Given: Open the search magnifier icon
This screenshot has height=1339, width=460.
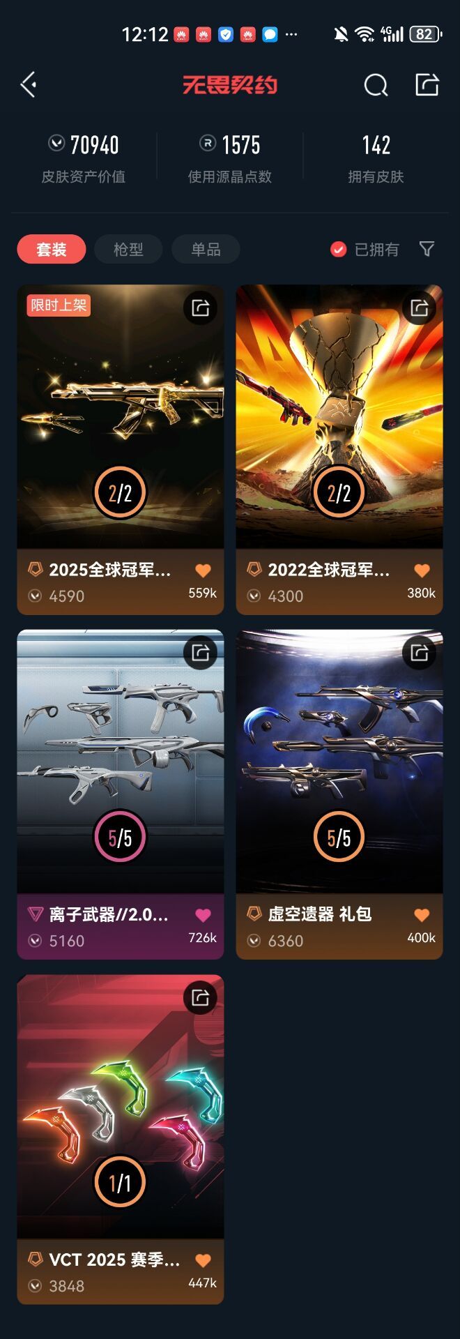Looking at the screenshot, I should tap(376, 85).
